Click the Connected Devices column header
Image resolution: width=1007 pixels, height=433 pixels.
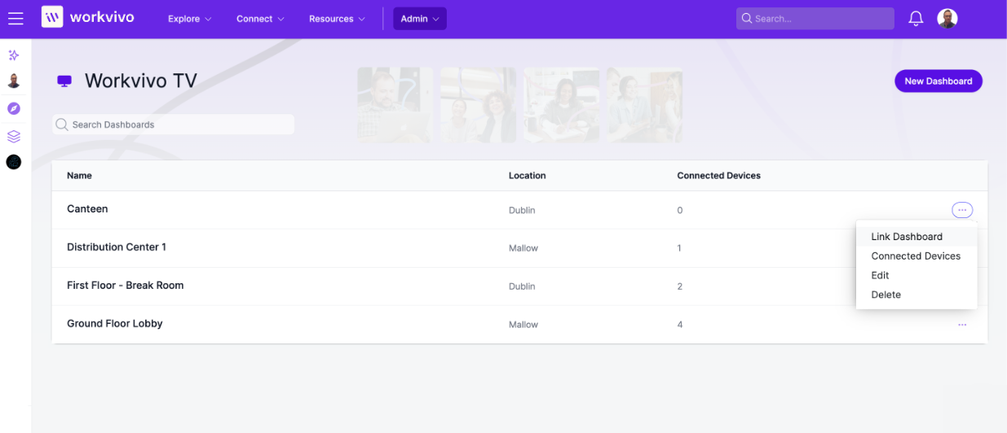pyautogui.click(x=719, y=176)
